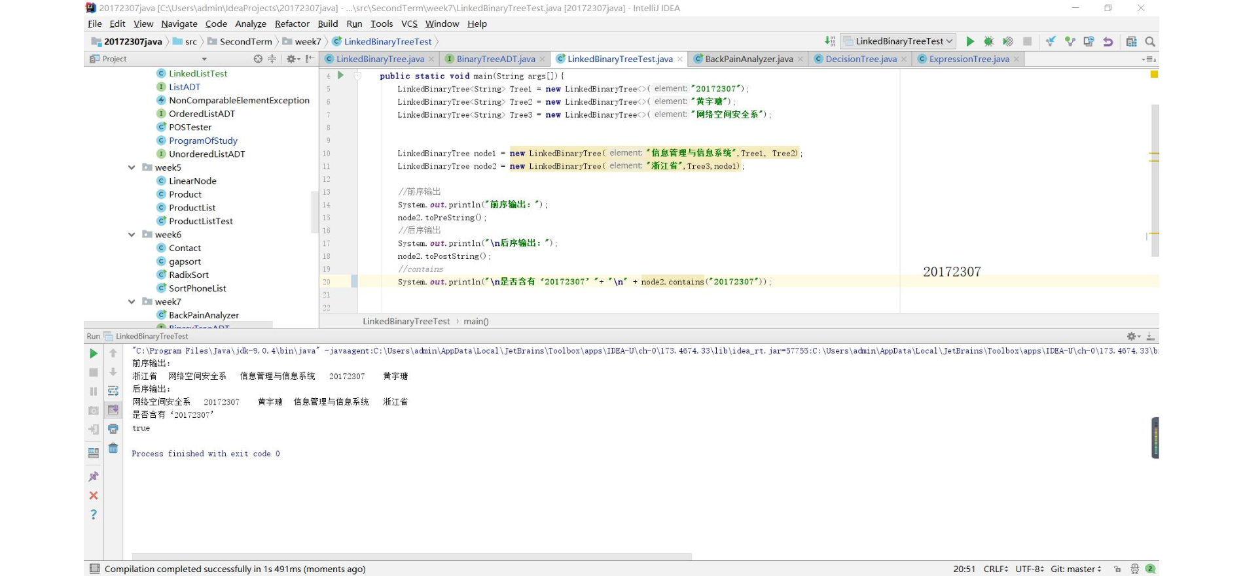Viewport: 1243px width, 576px height.
Task: Select RadixSort in the project tree
Action: pyautogui.click(x=189, y=275)
